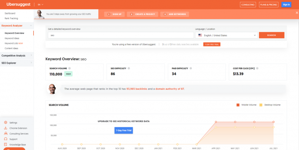Click the keyword search input field
Screen dimensions: 299x150
(121, 35)
